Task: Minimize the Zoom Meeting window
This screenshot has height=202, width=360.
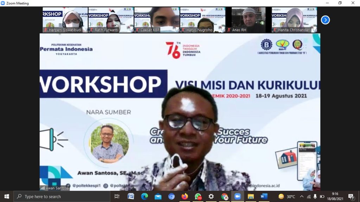Action: [x=327, y=3]
